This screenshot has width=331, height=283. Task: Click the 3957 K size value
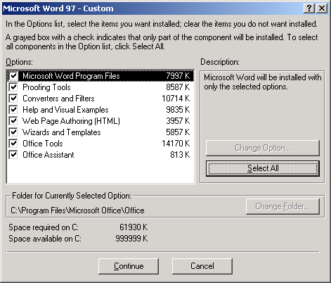pyautogui.click(x=178, y=121)
